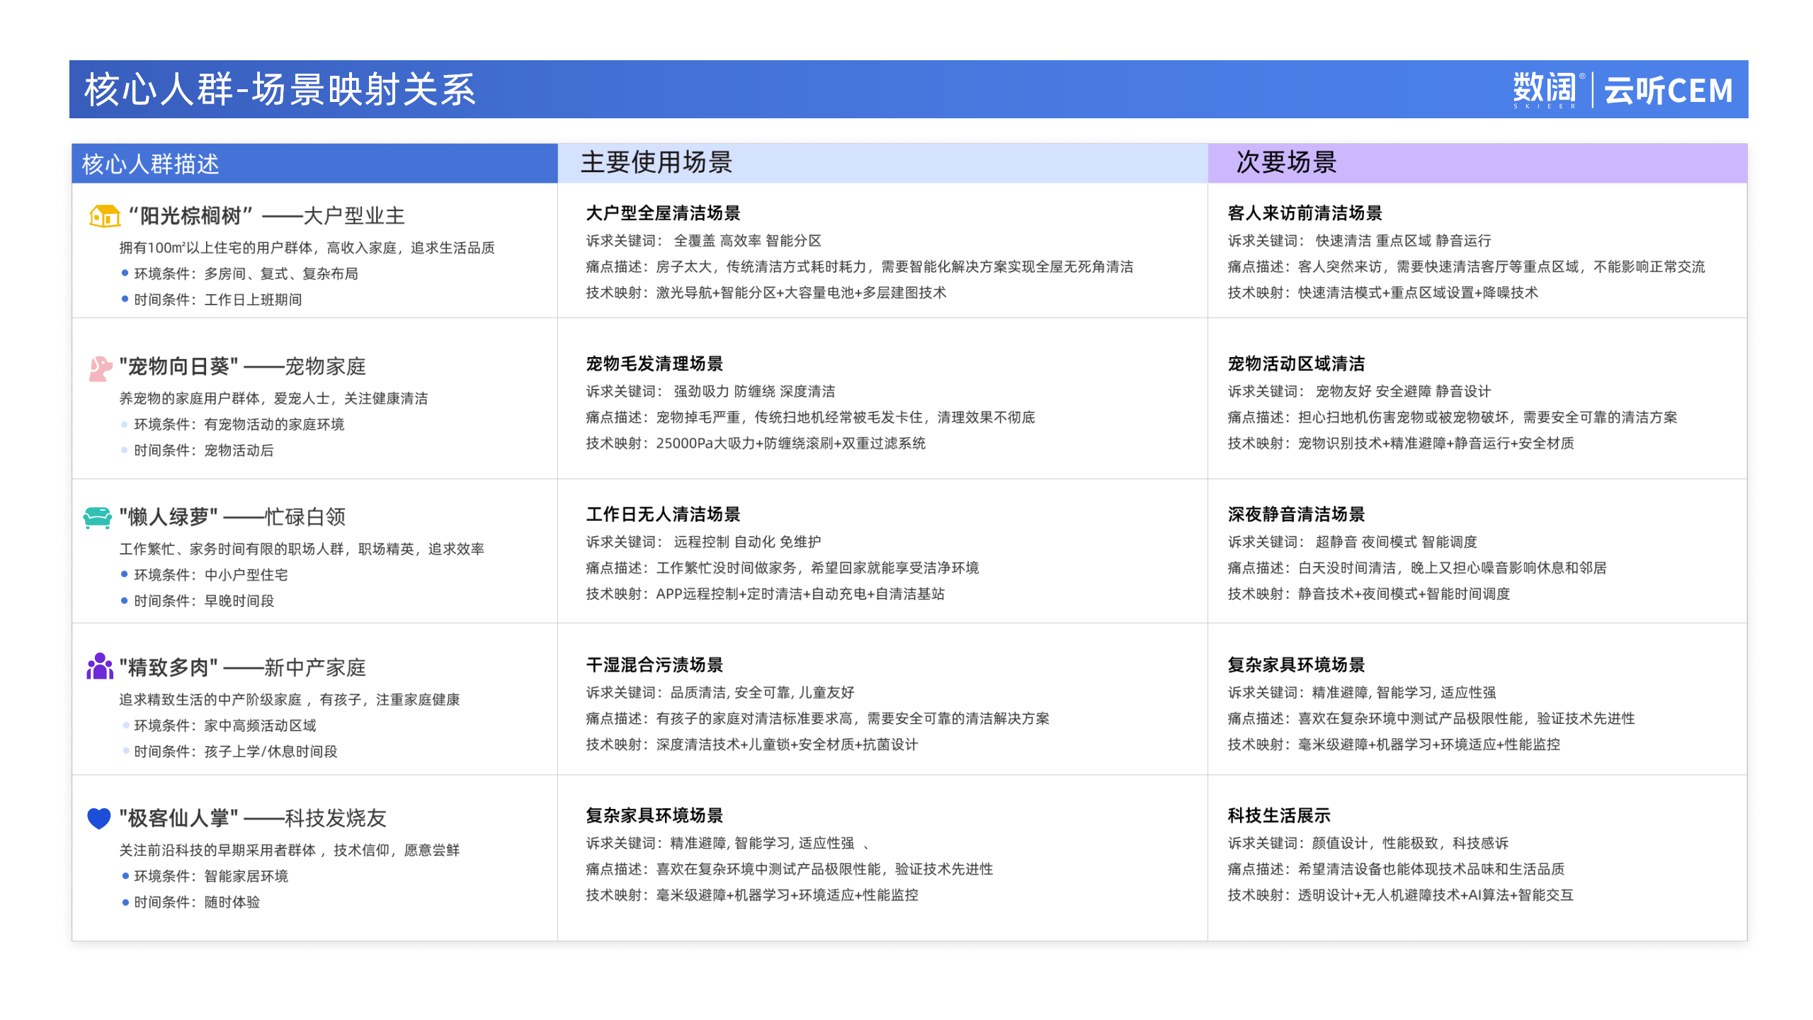
Task: Click the 科技生活展示 heading
Action: 1279,815
